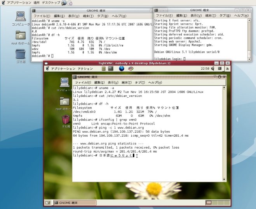
Task: Click the window menu icon of the lilydebian terminal
Action: point(75,77)
